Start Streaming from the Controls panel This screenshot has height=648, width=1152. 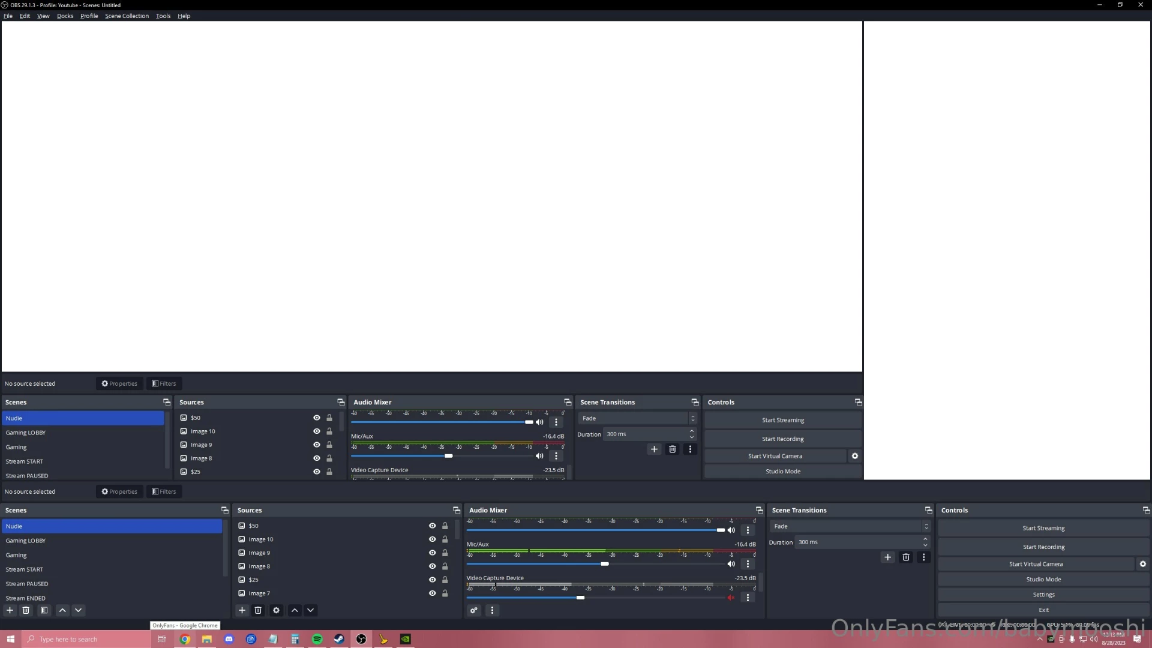[1043, 528]
